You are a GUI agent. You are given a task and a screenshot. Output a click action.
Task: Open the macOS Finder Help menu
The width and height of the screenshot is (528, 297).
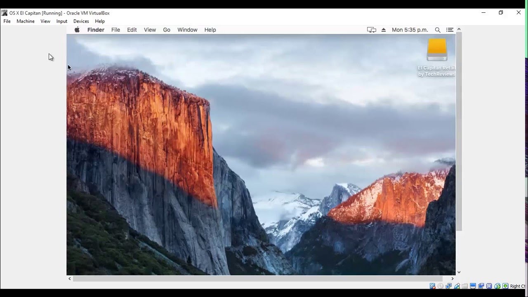click(x=210, y=30)
